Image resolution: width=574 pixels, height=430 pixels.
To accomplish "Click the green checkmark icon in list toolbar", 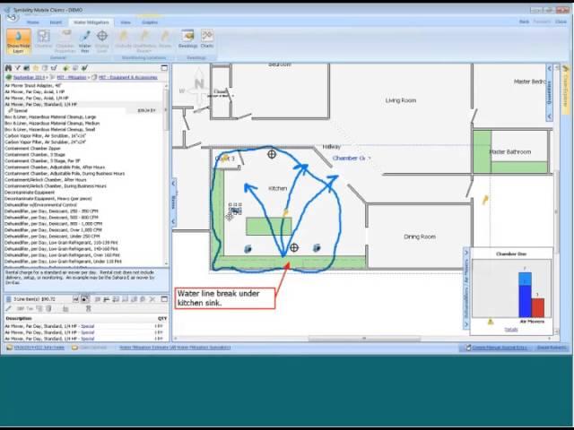I will [84, 68].
